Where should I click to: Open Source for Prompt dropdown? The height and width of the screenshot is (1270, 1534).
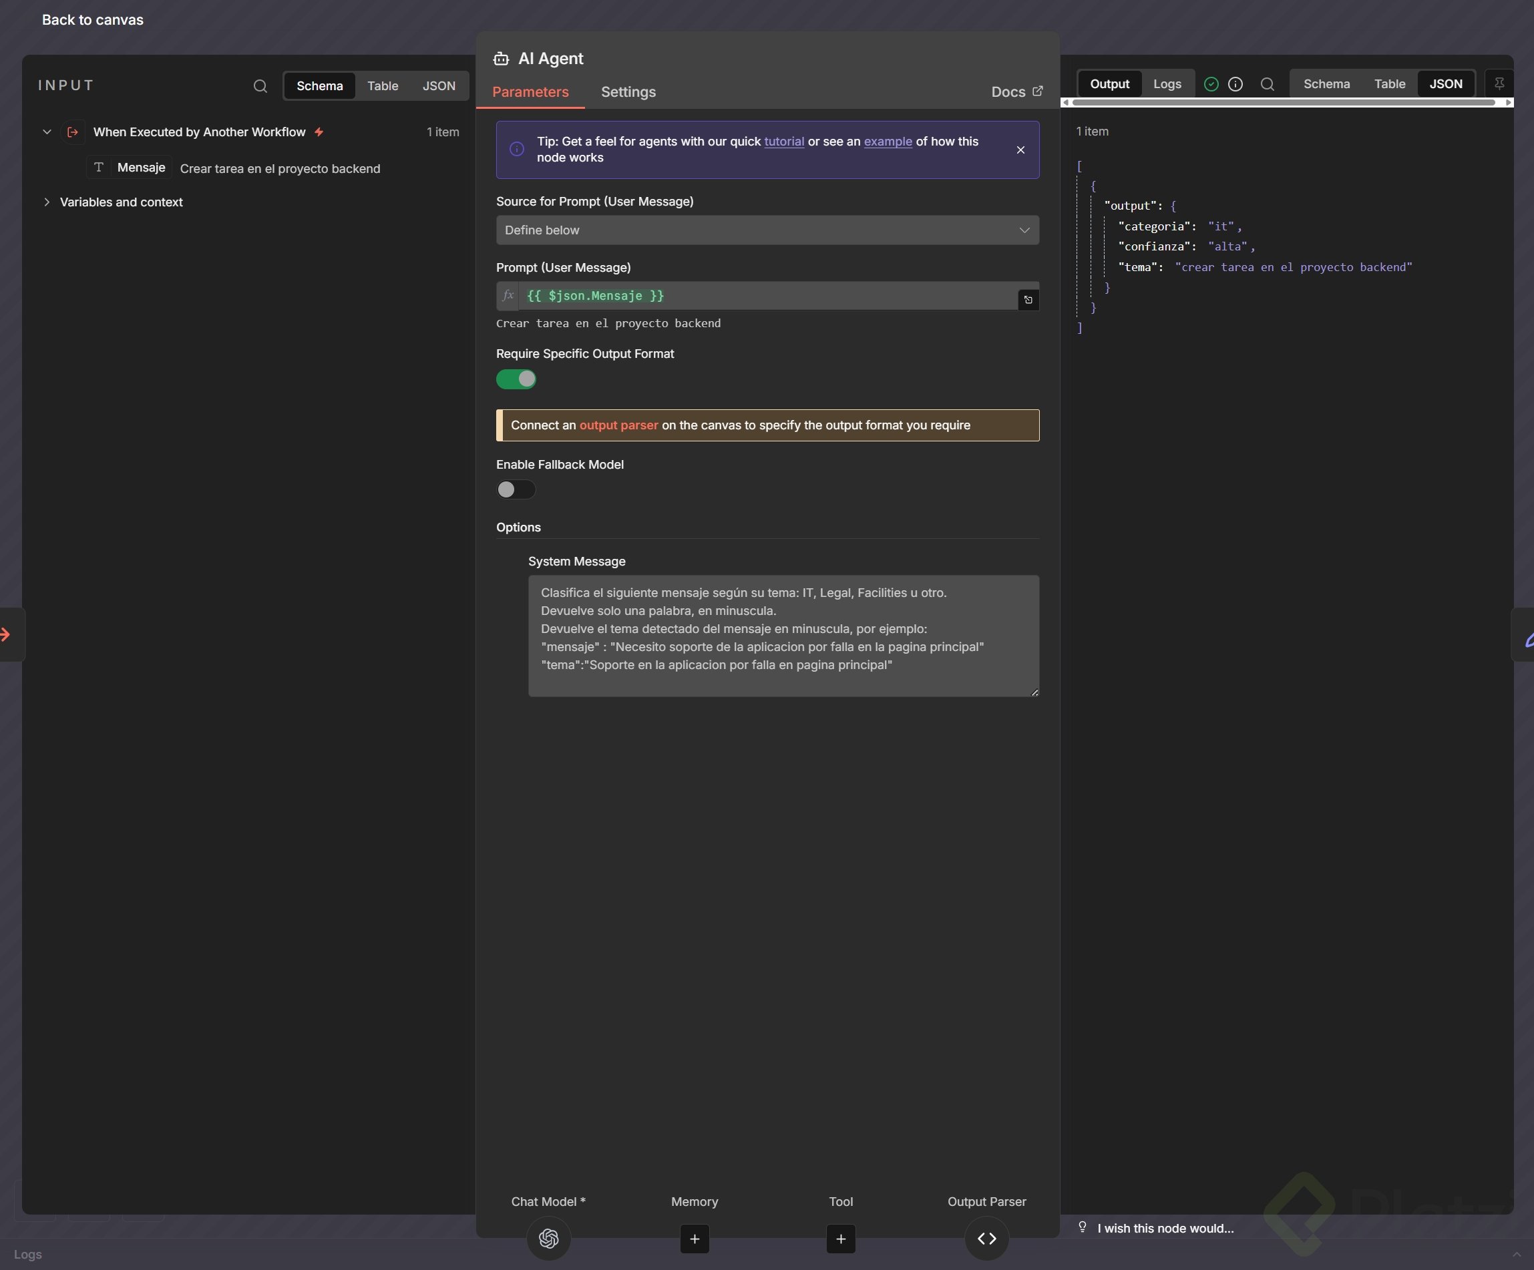pos(767,230)
